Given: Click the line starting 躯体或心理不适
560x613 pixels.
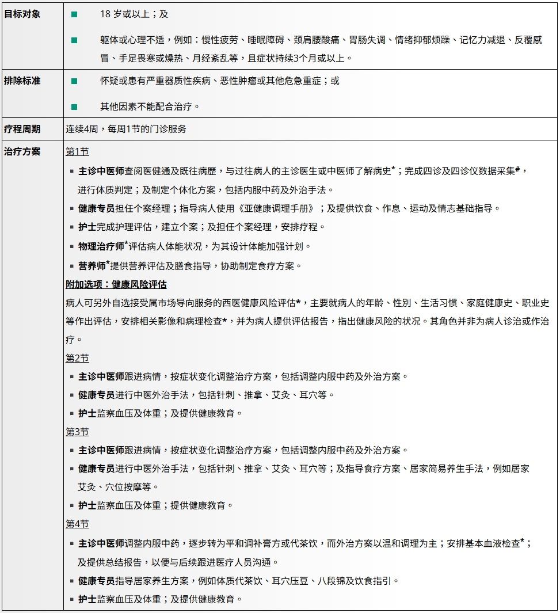Looking at the screenshot, I should (321, 40).
